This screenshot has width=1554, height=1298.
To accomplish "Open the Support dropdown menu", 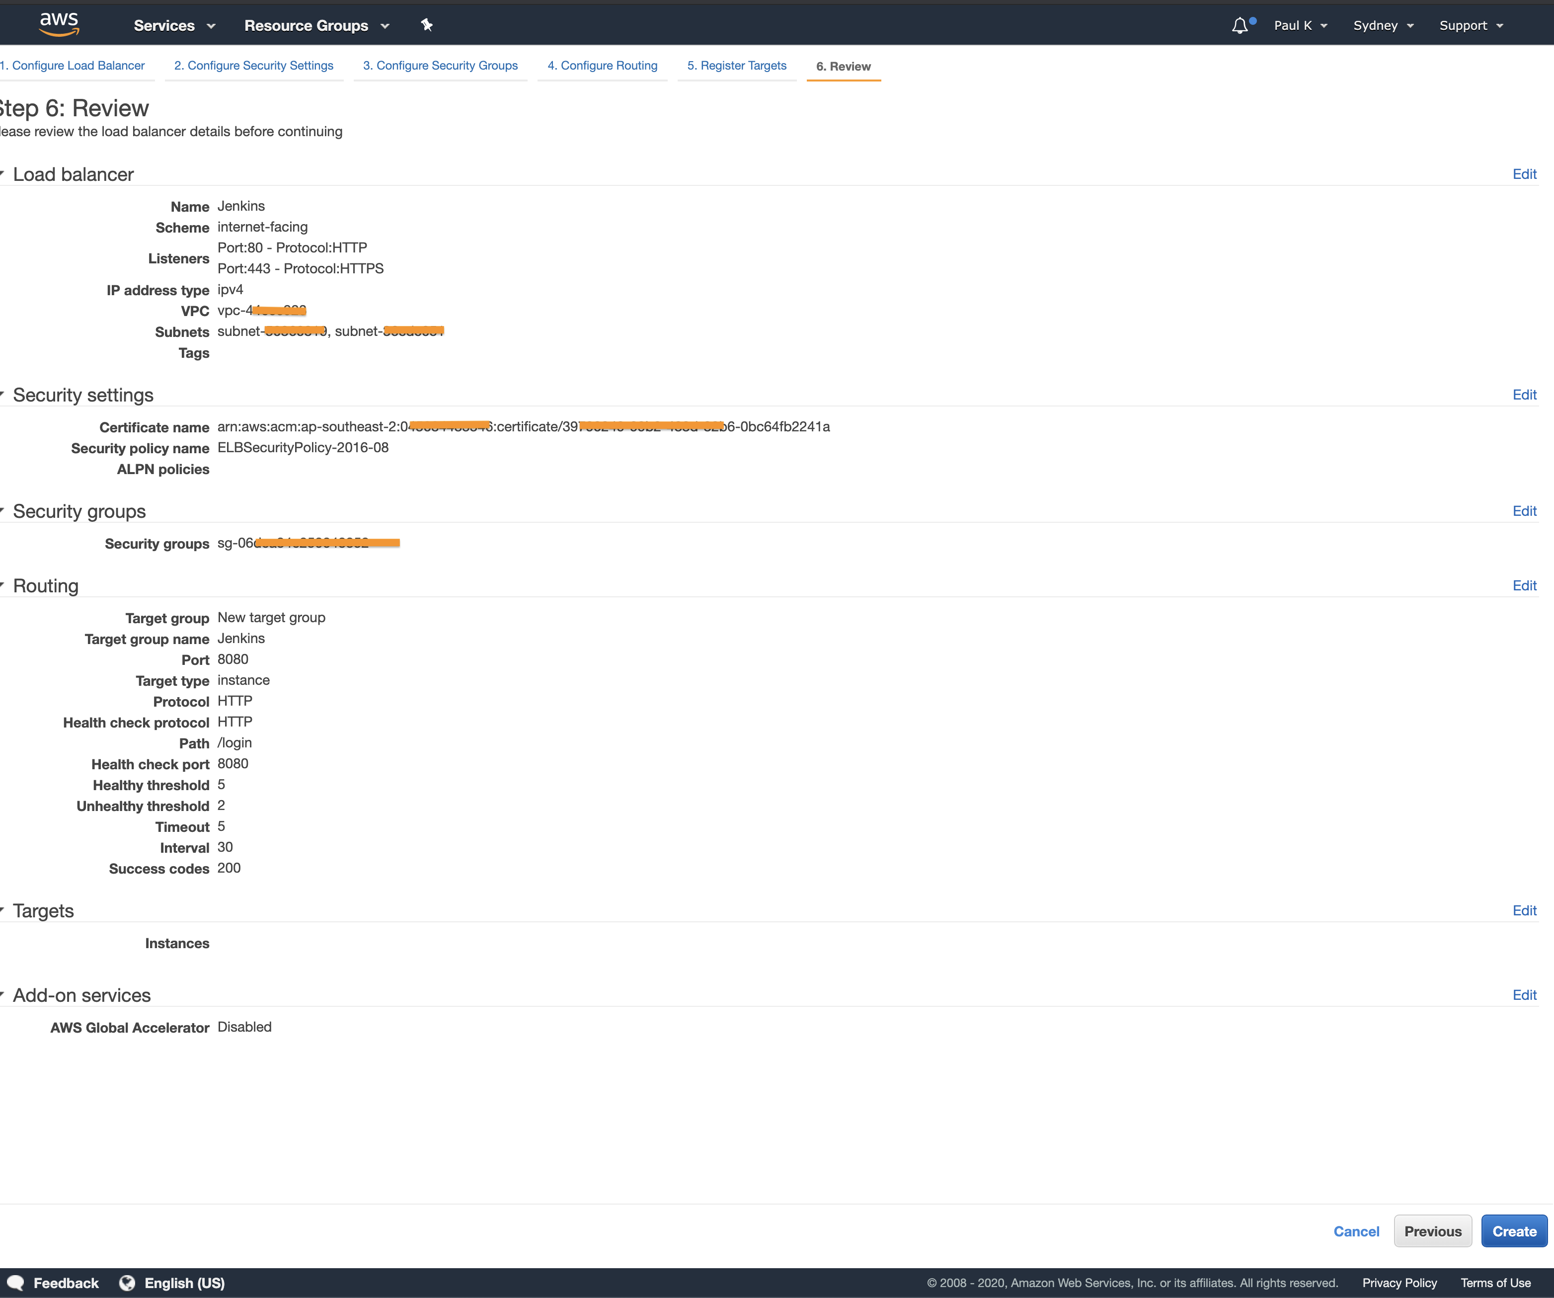I will (x=1471, y=25).
